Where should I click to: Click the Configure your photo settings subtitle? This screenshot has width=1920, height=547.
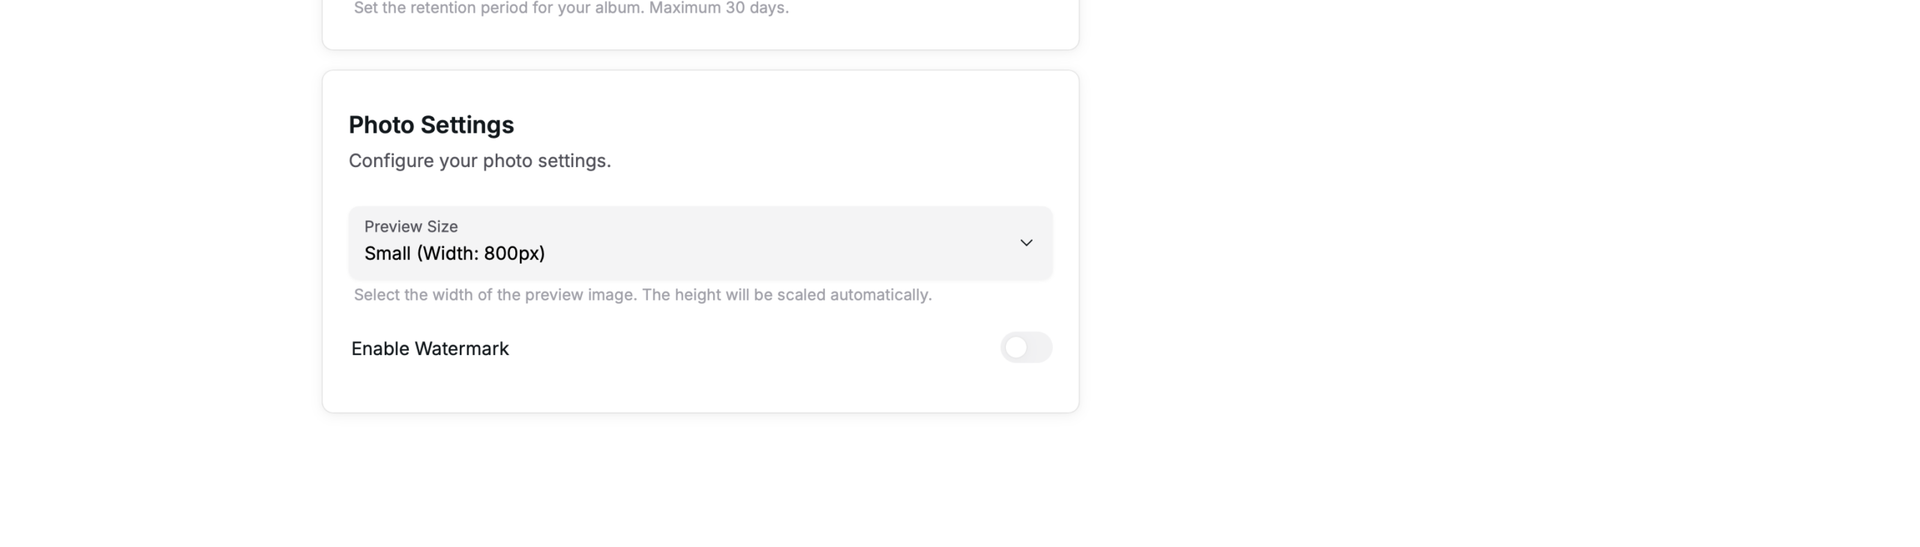[x=480, y=161]
